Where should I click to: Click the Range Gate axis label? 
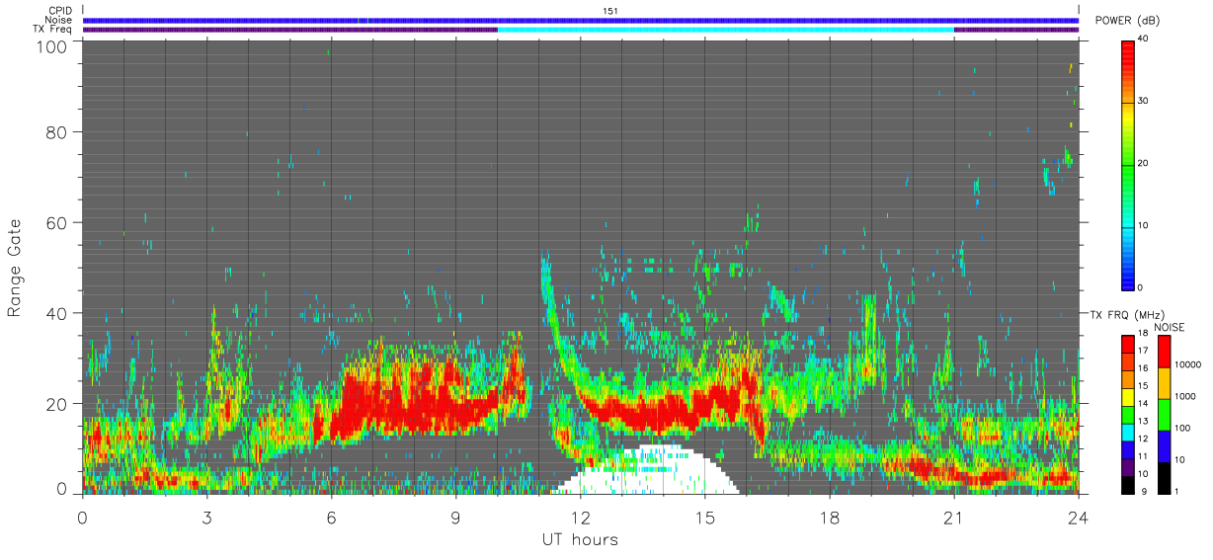click(15, 267)
